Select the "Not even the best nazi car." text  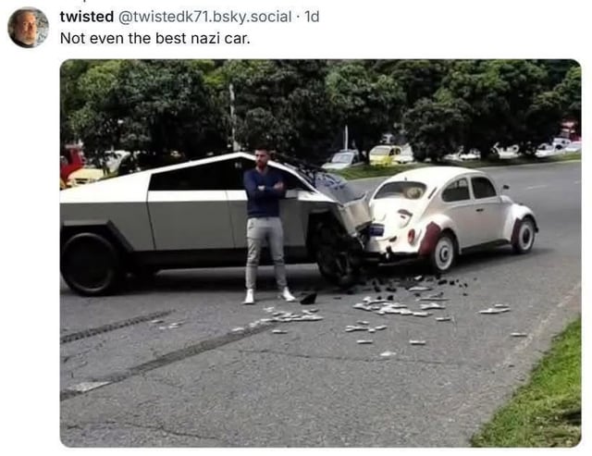point(154,38)
